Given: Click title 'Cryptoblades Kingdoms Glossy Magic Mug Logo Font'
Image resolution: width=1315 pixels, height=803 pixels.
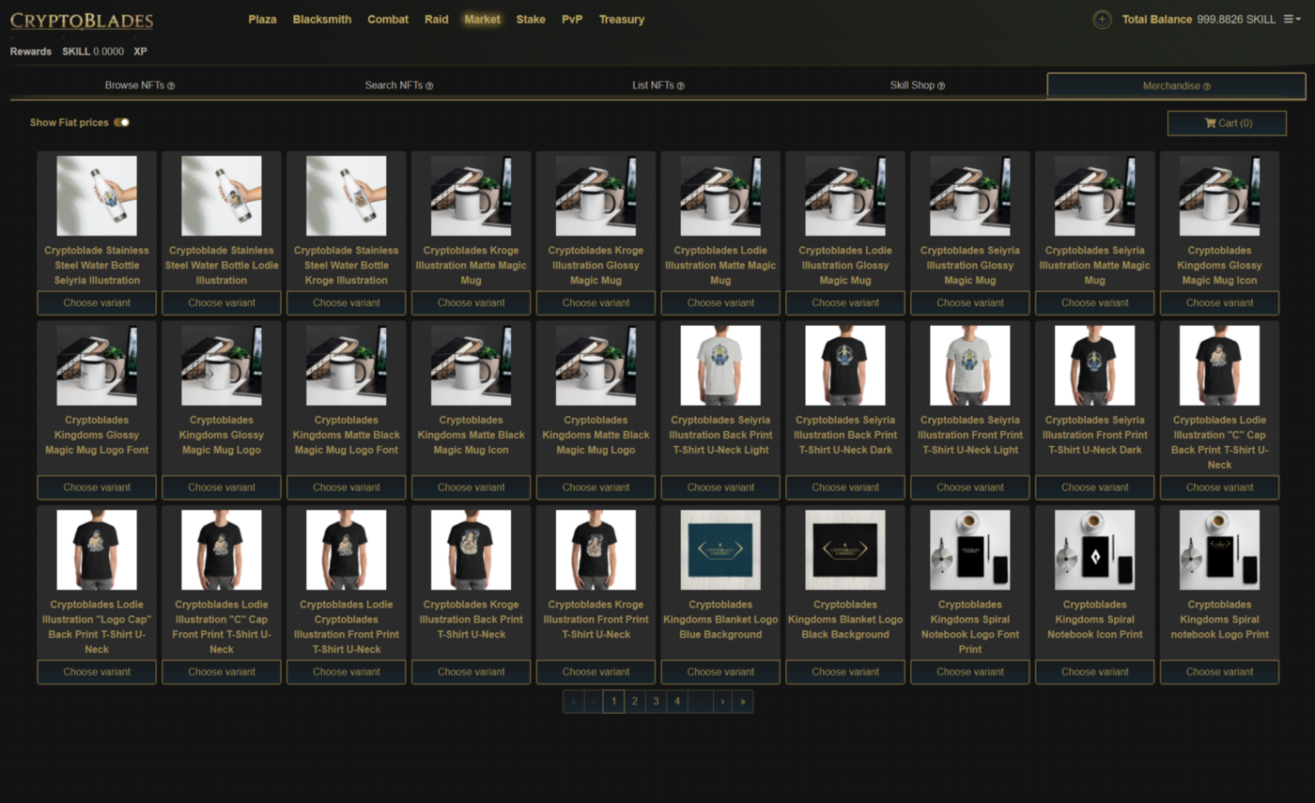Looking at the screenshot, I should (x=97, y=435).
